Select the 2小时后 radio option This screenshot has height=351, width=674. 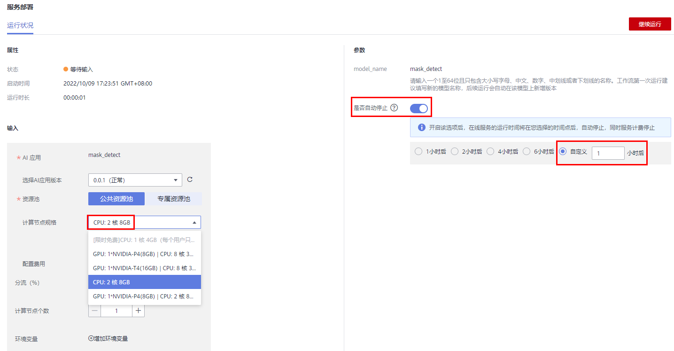click(454, 151)
